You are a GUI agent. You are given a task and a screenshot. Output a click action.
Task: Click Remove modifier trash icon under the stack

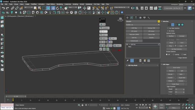pos(140,61)
